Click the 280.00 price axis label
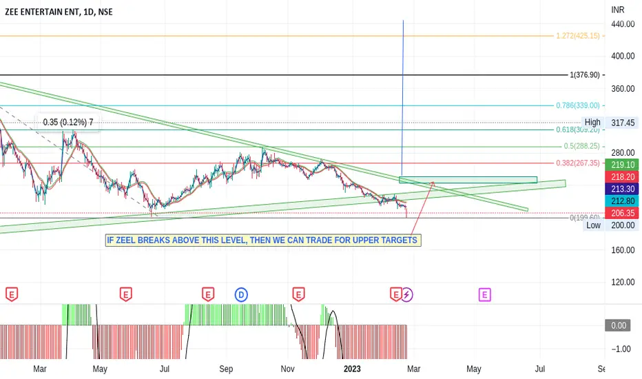This screenshot has height=379, width=642. [x=623, y=153]
